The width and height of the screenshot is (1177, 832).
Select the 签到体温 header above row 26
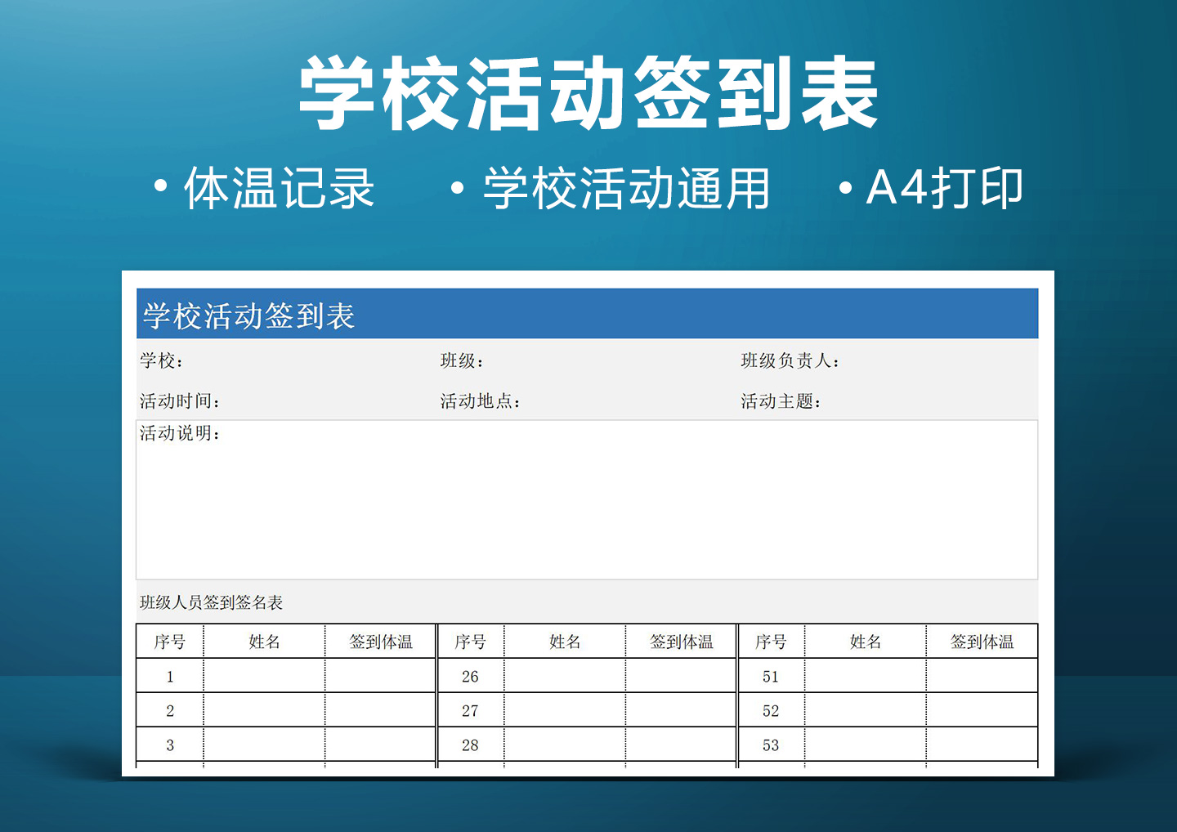(x=682, y=642)
